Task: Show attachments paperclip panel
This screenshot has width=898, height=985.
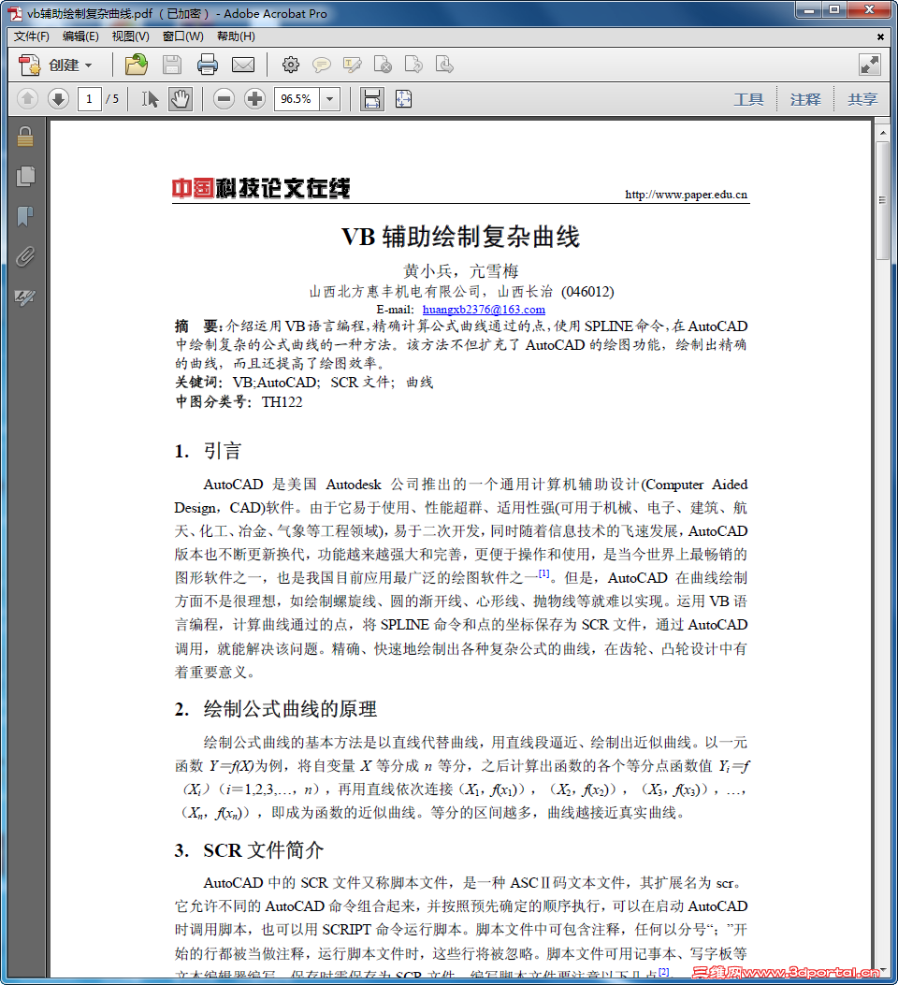Action: click(25, 256)
